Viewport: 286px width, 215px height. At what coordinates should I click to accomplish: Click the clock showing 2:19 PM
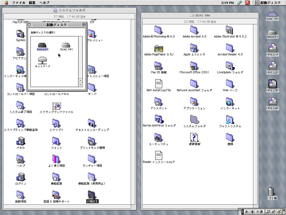pos(227,3)
